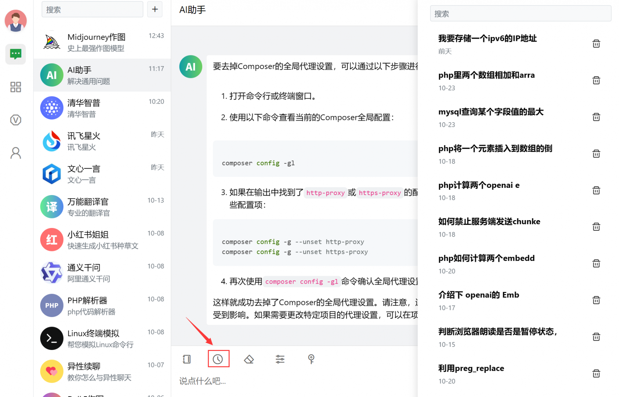The width and height of the screenshot is (619, 397).
Task: Click the Midjourney sailboat avatar
Action: (52, 42)
